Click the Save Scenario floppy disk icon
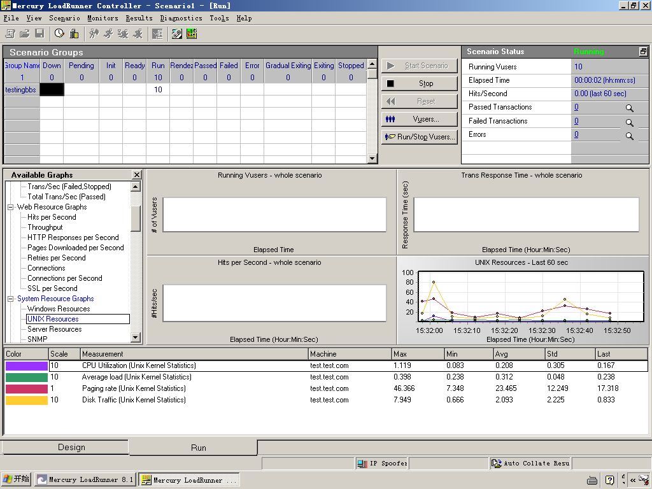 click(x=39, y=34)
